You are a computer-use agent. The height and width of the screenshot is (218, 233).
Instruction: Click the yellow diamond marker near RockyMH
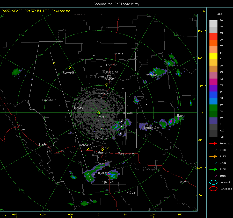69,68
